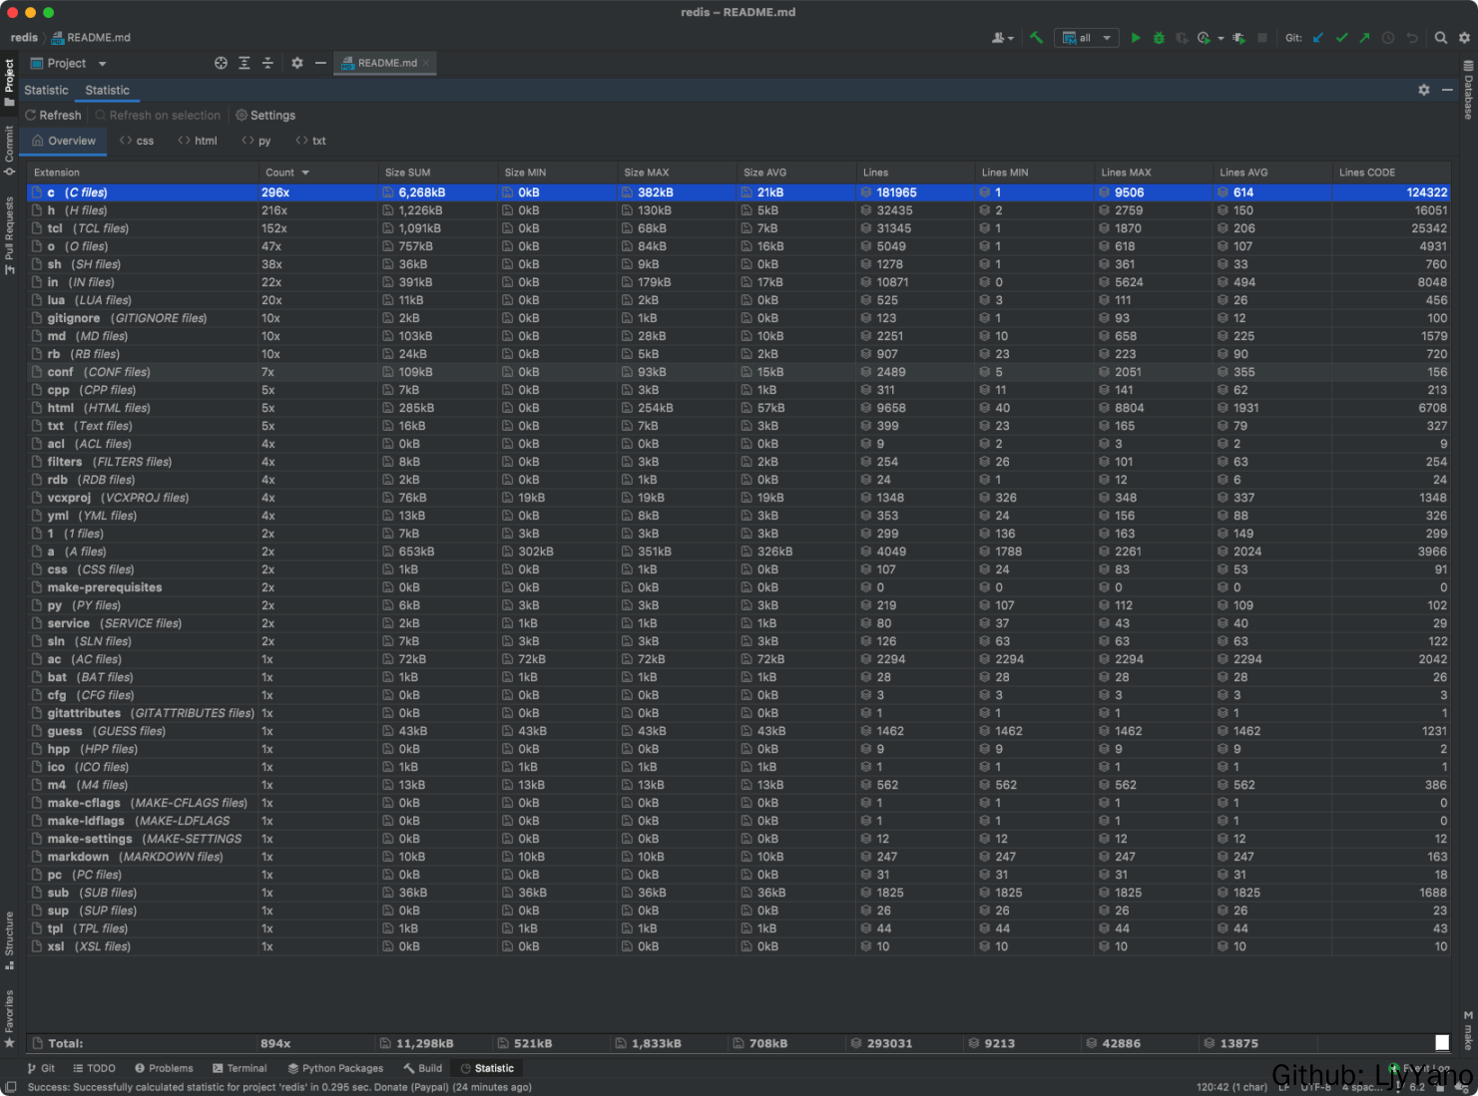Open the Terminal tool window tab
Screen dimensions: 1478x1096
coord(240,1068)
